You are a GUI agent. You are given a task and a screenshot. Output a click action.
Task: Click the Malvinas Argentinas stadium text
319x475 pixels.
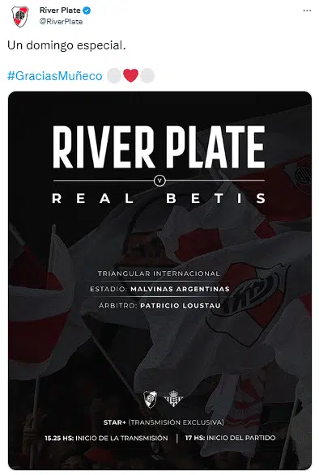click(180, 289)
